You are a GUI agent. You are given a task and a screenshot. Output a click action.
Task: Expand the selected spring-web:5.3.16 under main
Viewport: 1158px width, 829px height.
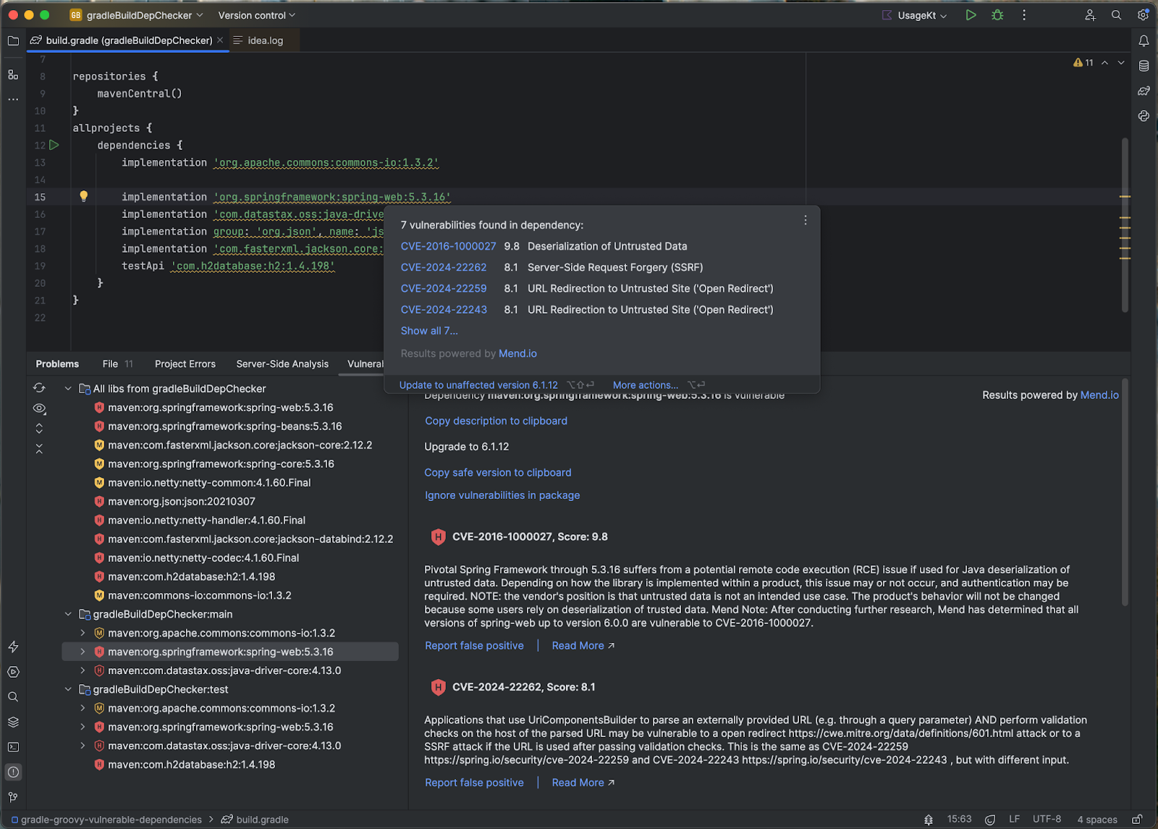[83, 652]
